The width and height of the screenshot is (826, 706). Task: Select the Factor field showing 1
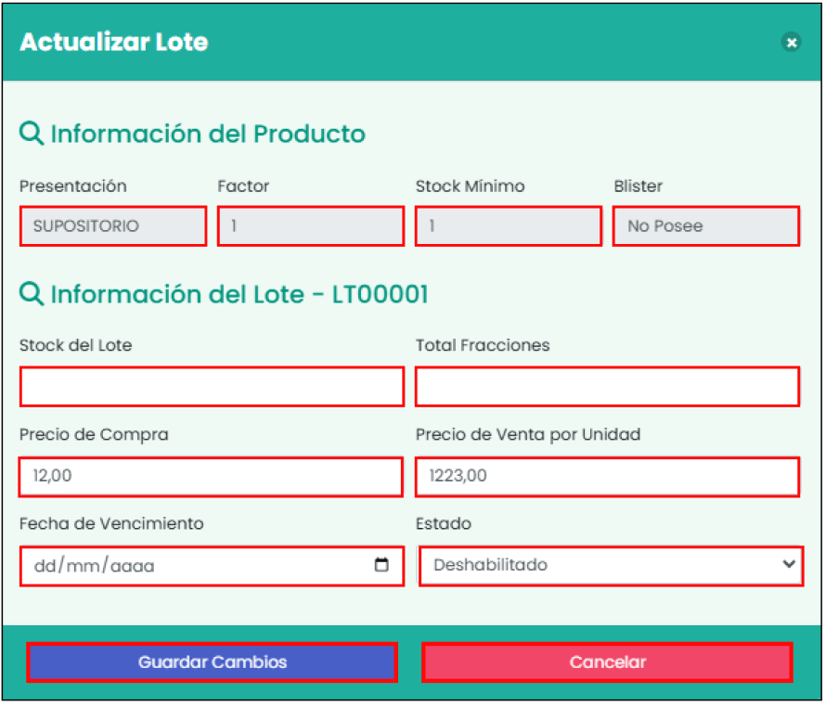coord(310,225)
